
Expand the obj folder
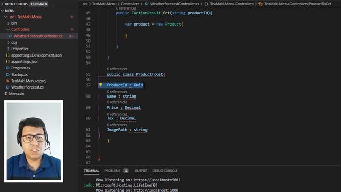coord(9,43)
